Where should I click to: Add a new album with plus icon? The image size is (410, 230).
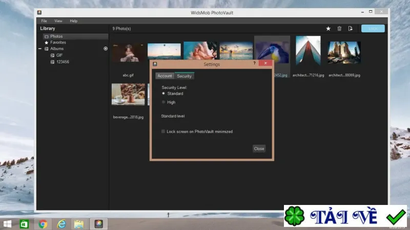click(106, 49)
